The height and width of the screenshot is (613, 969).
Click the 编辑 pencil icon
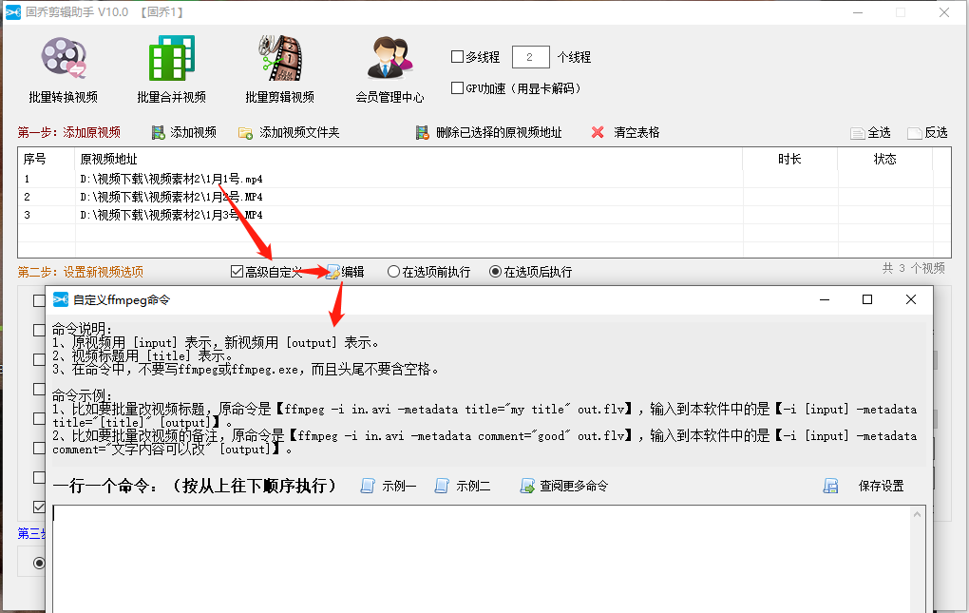(x=333, y=272)
